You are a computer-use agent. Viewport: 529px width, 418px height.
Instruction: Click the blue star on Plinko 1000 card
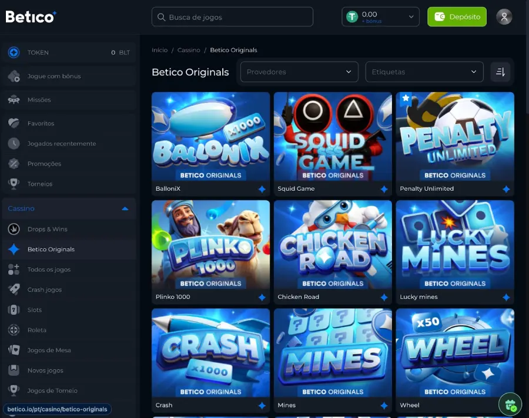click(x=262, y=297)
